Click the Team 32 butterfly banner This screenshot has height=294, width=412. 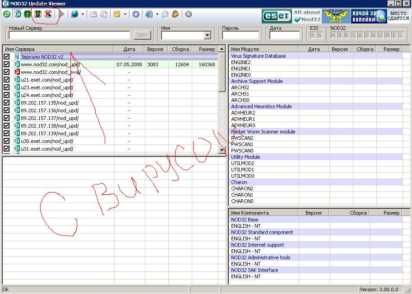336,16
